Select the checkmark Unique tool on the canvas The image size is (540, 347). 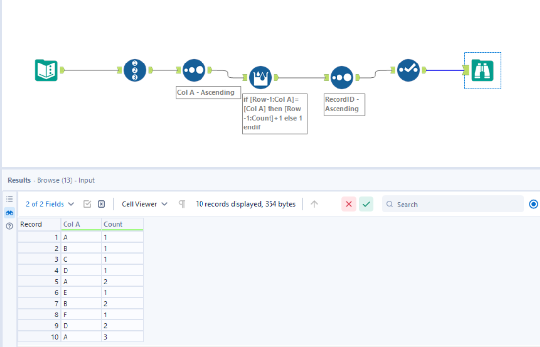coord(408,70)
